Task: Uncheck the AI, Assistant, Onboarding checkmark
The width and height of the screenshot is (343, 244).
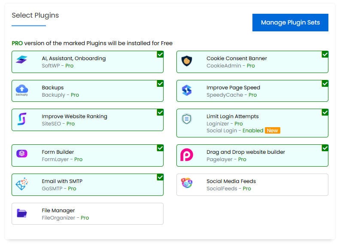Action: 160,54
